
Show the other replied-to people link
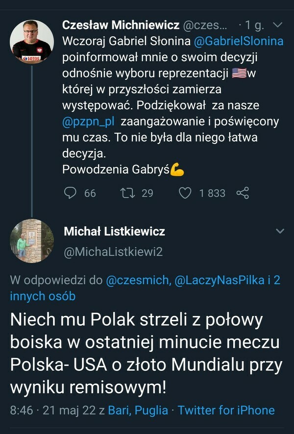(x=43, y=296)
